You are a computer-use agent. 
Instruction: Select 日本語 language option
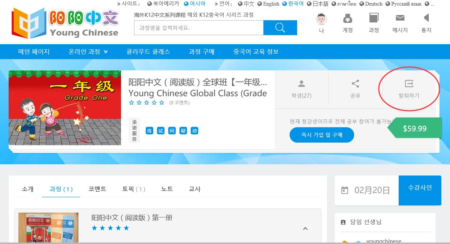click(318, 4)
